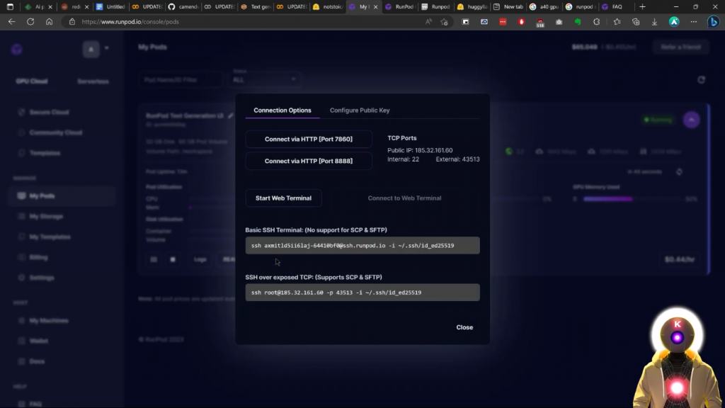
Task: Add this page to favorites
Action: coord(445,22)
